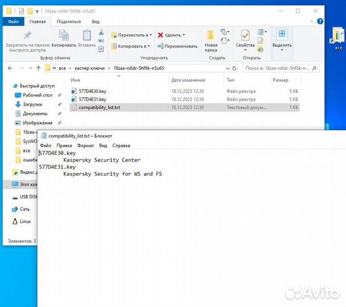Image resolution: width=346 pixels, height=307 pixels.
Task: Click the Cut scissors icon
Action: (101, 32)
